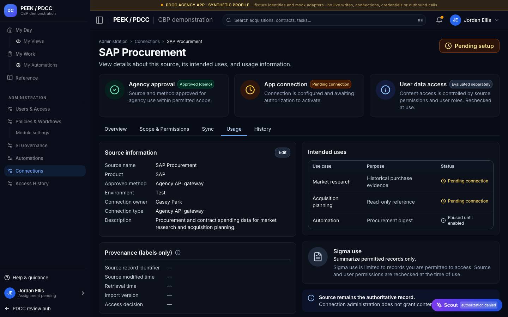508x317 pixels.
Task: Click the authoritative record info icon
Action: (311, 298)
